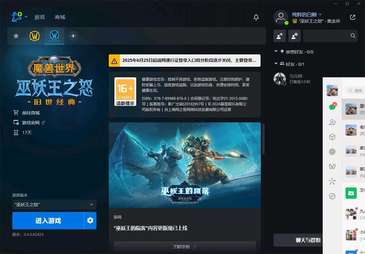Open WeChat mini programs icon
This screenshot has height=254, width=365.
pos(332,196)
